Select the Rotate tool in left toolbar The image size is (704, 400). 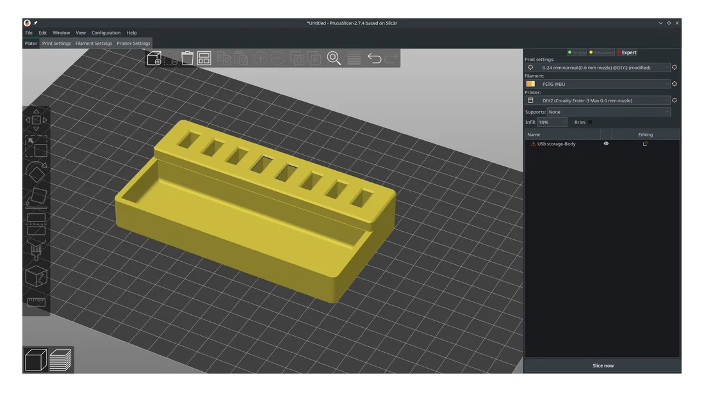click(36, 172)
